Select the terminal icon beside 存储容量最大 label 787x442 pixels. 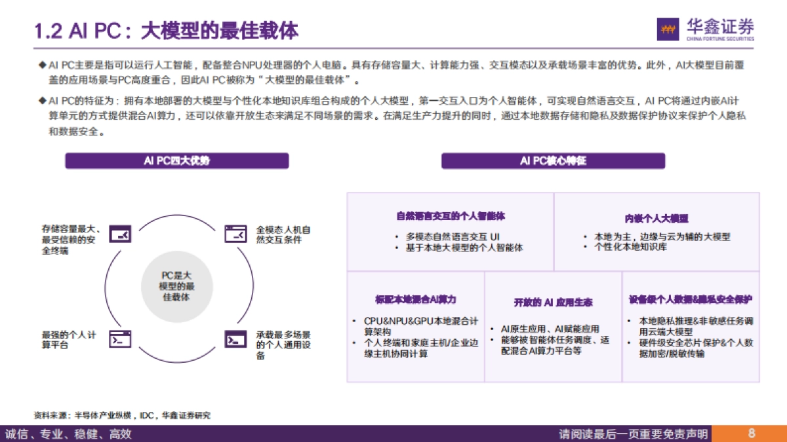coord(120,233)
